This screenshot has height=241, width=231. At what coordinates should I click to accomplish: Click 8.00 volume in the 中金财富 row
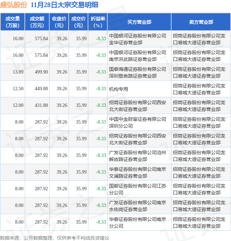(19, 122)
